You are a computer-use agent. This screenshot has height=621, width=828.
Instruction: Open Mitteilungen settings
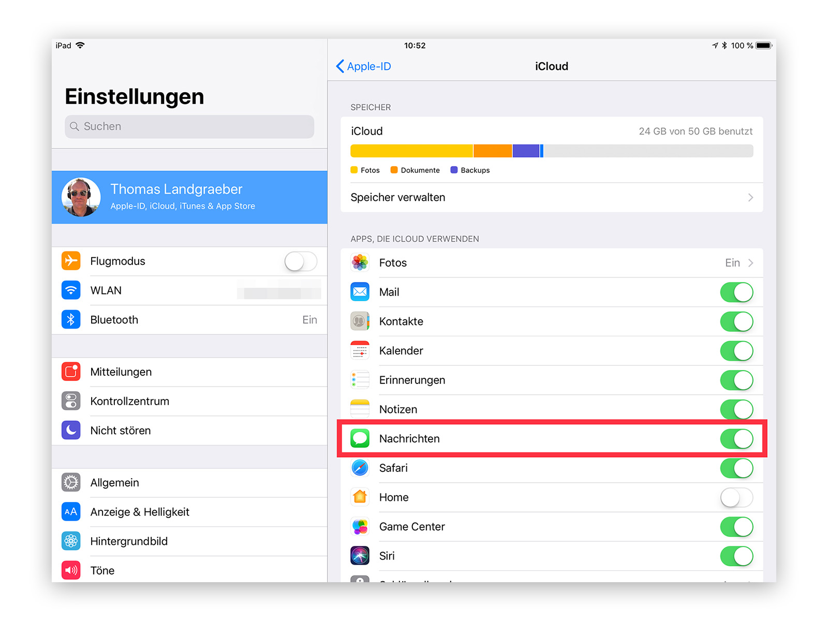click(x=189, y=372)
